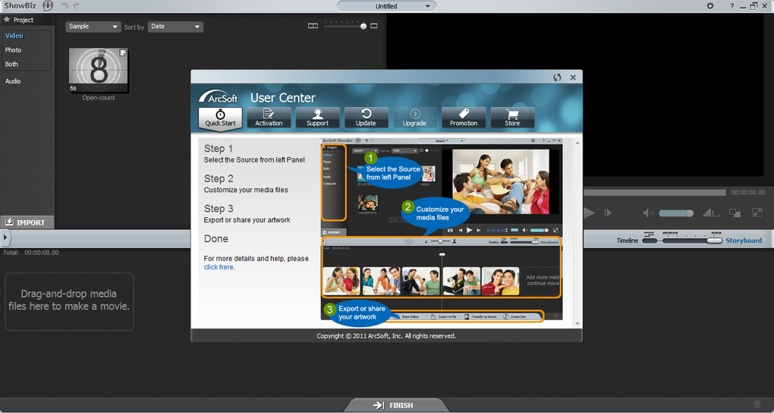Click the preview progress bar
This screenshot has width=774, height=413.
(655, 193)
